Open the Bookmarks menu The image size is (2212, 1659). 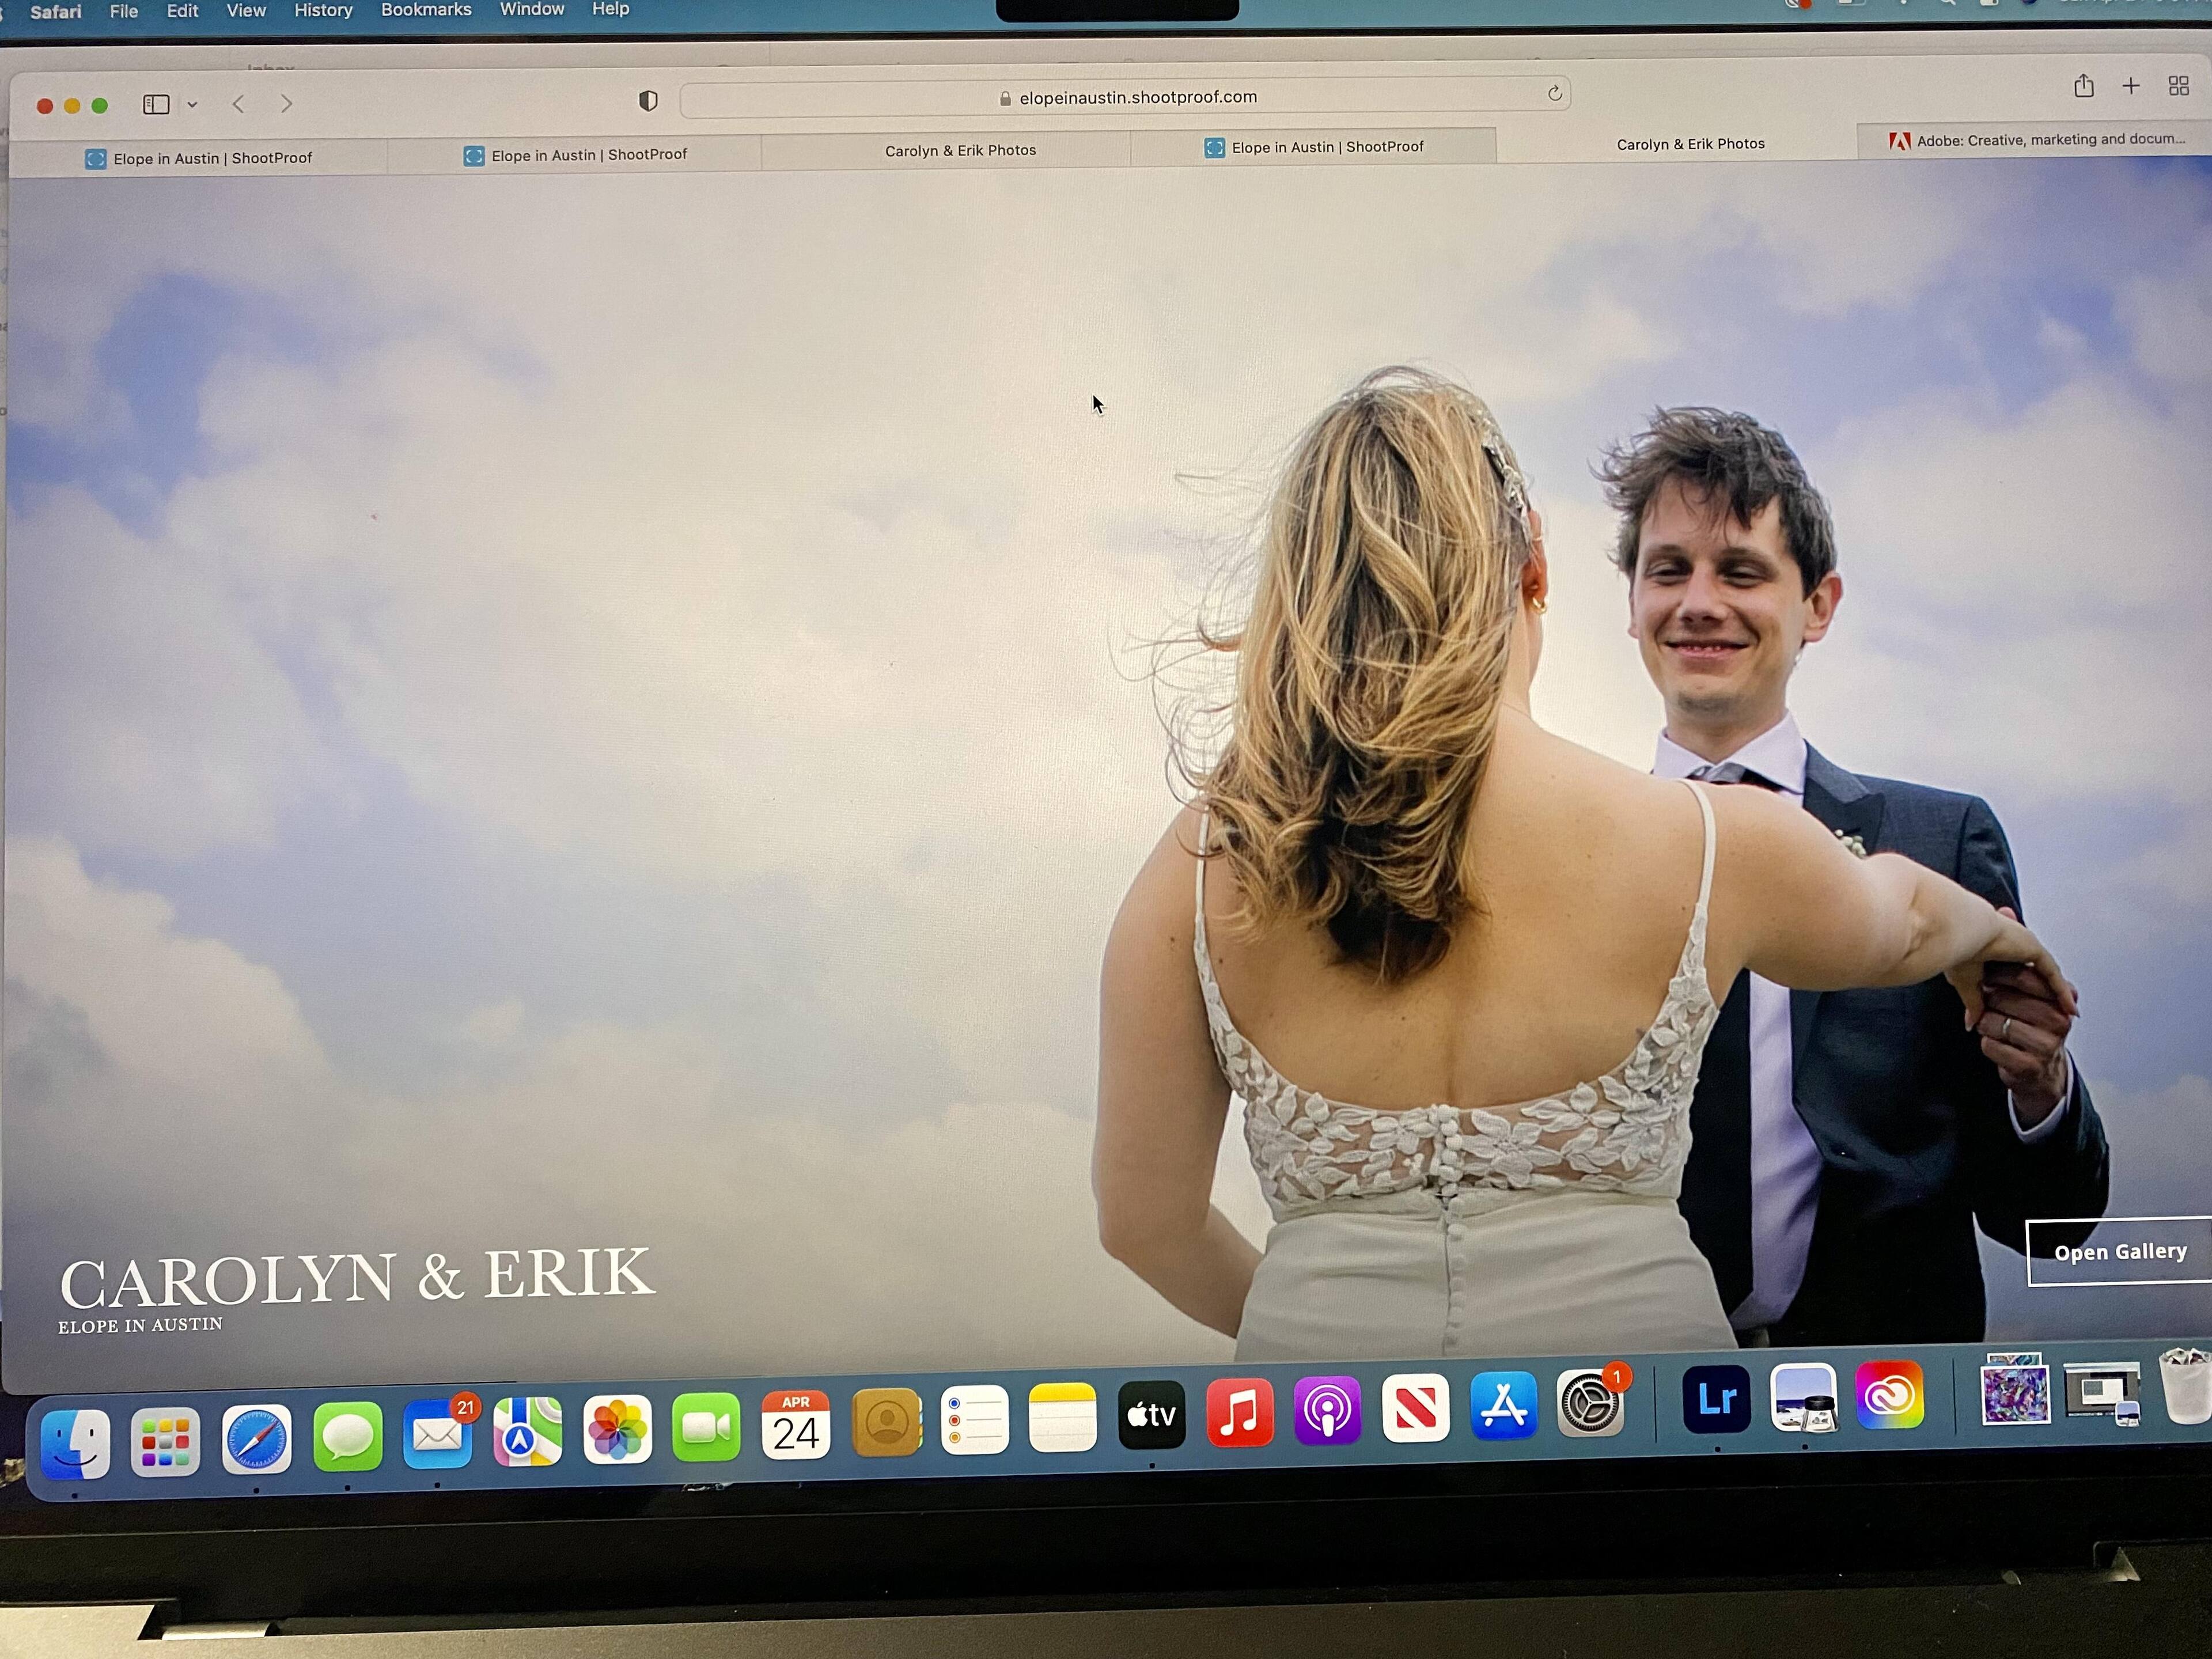425,10
